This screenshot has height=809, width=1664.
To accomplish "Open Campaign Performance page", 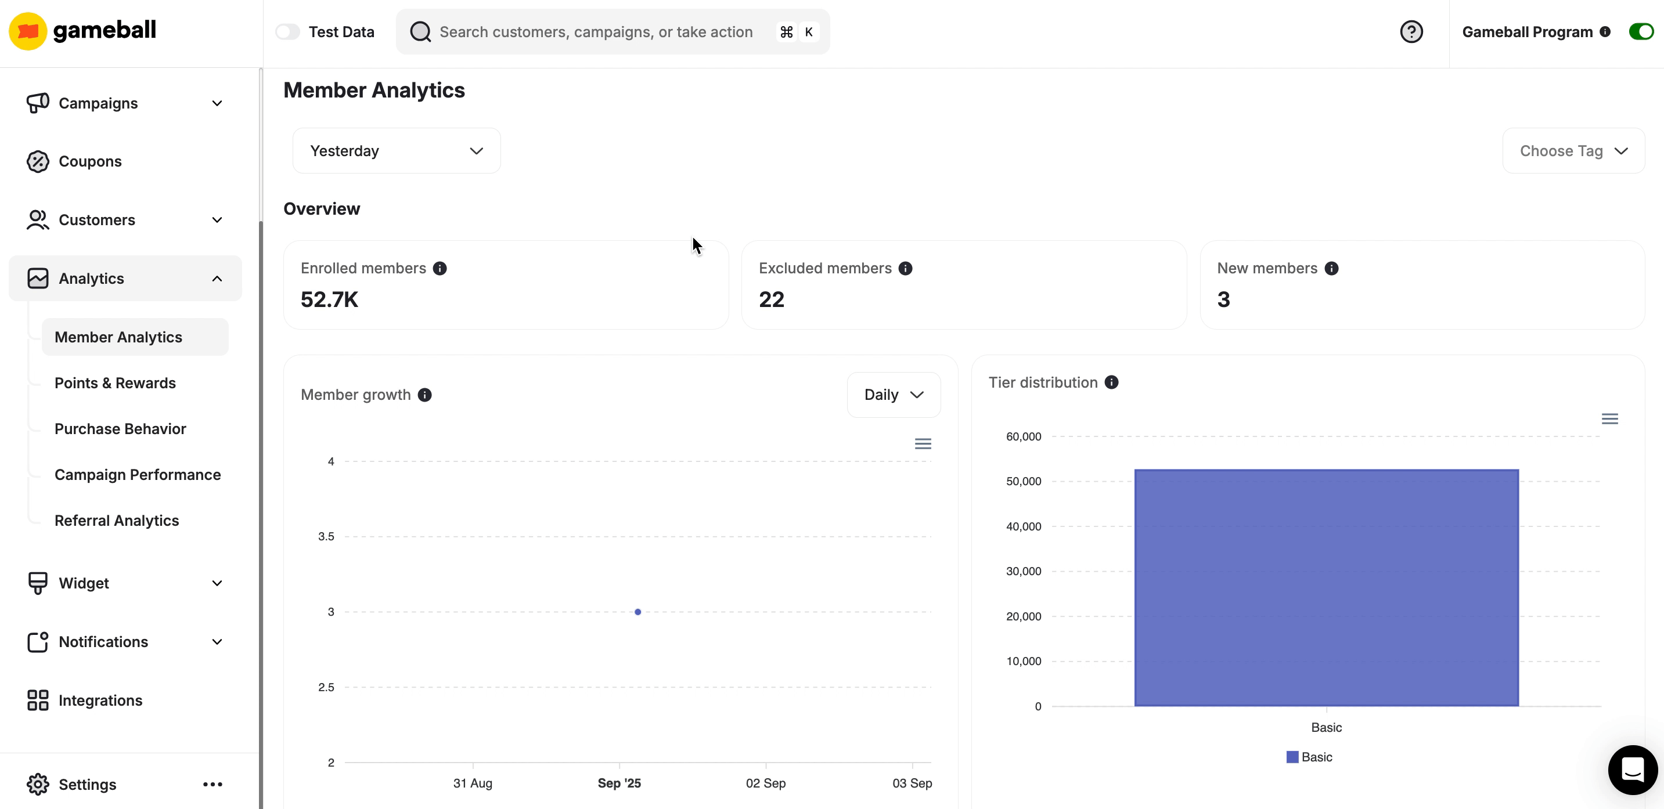I will [x=137, y=475].
